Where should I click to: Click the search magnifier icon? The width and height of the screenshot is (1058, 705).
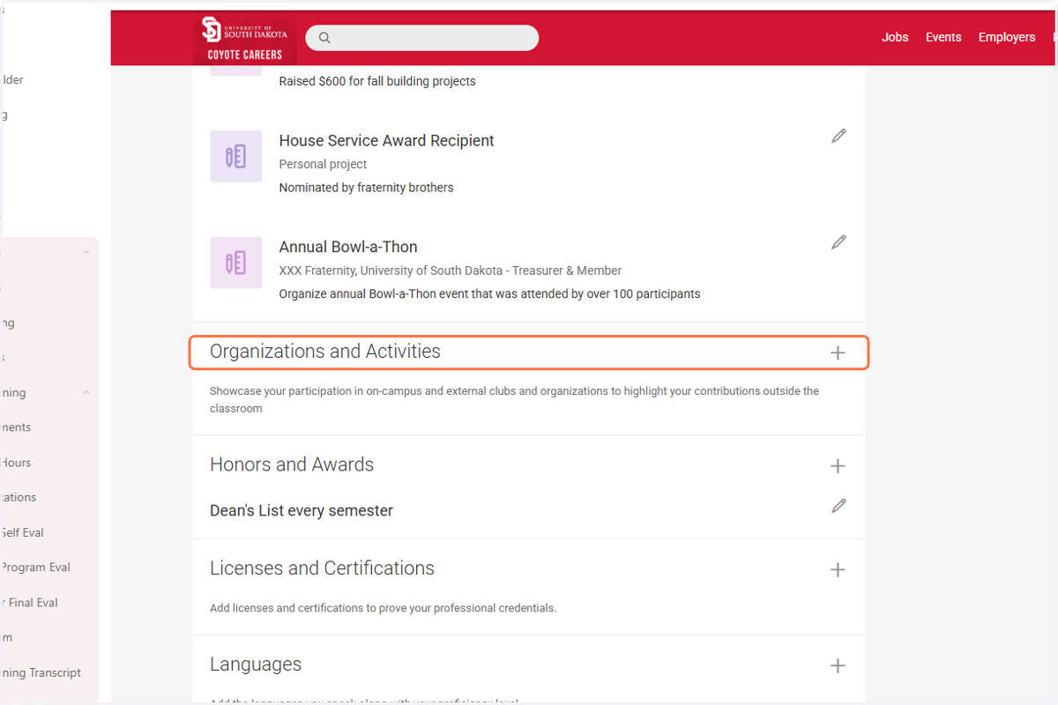pos(324,38)
